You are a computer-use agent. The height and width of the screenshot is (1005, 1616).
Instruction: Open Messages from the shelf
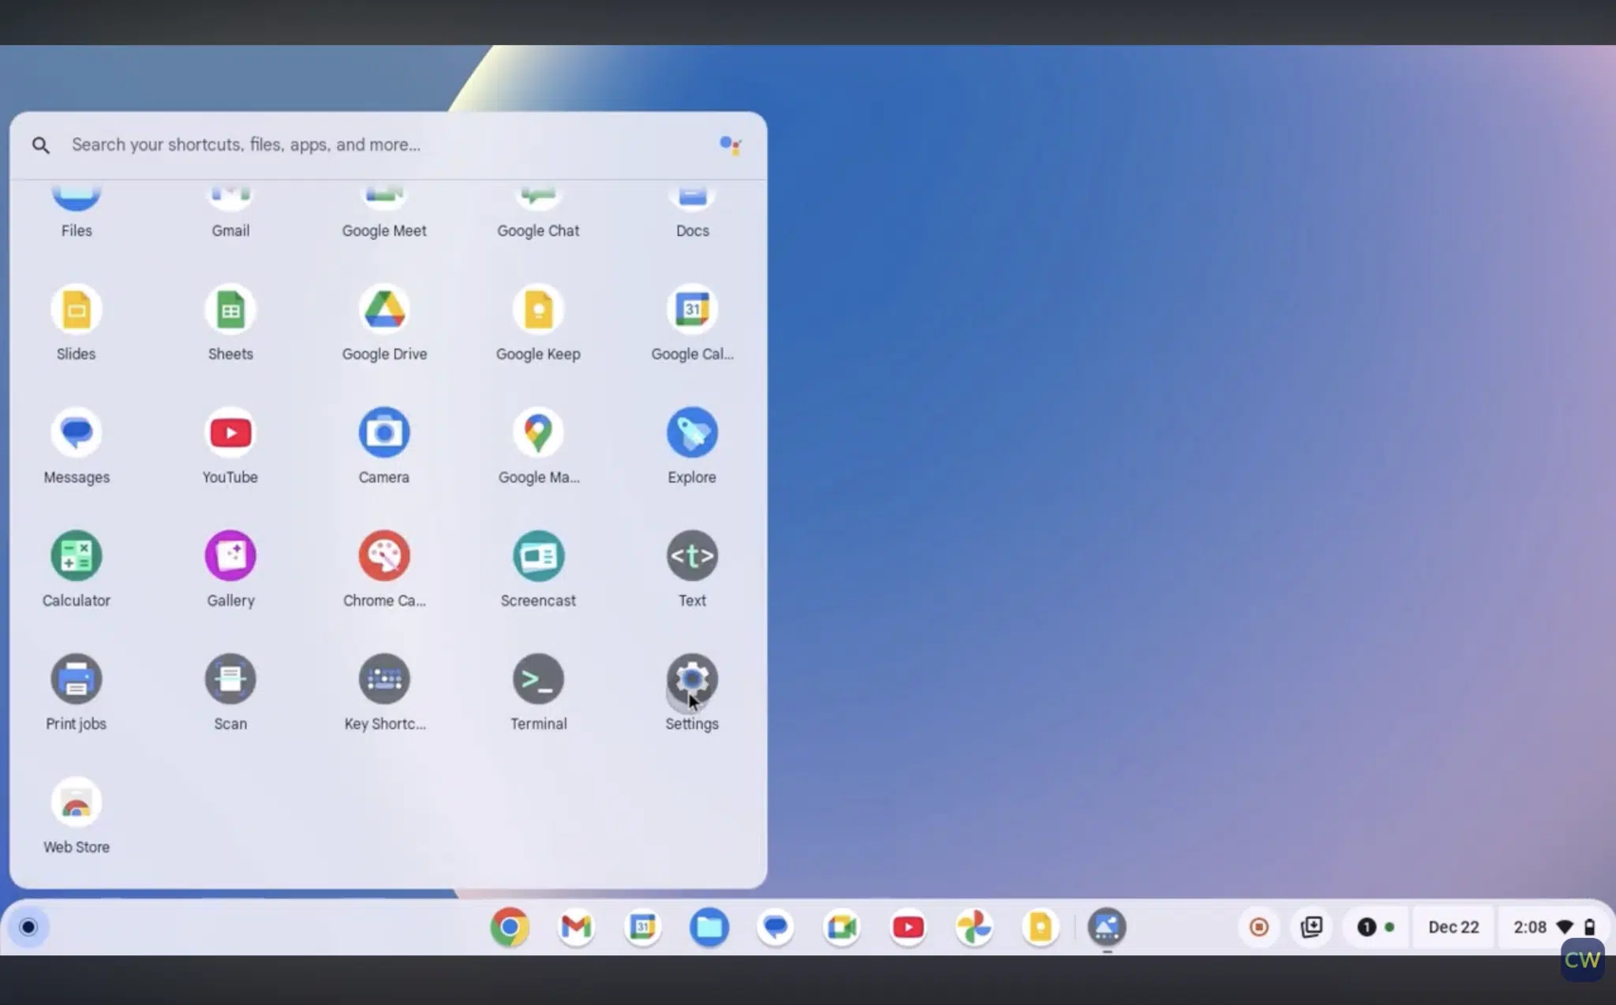click(776, 927)
